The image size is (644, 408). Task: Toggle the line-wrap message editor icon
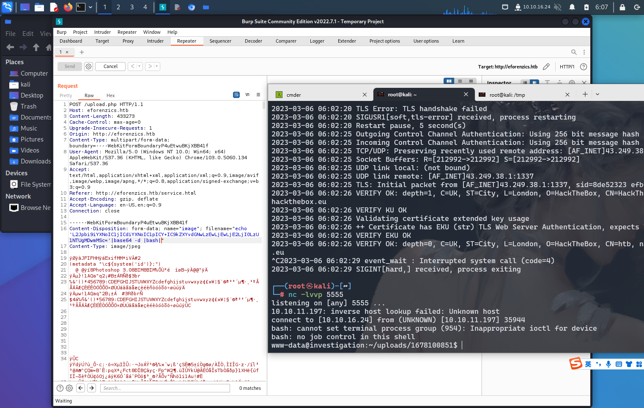[236, 95]
